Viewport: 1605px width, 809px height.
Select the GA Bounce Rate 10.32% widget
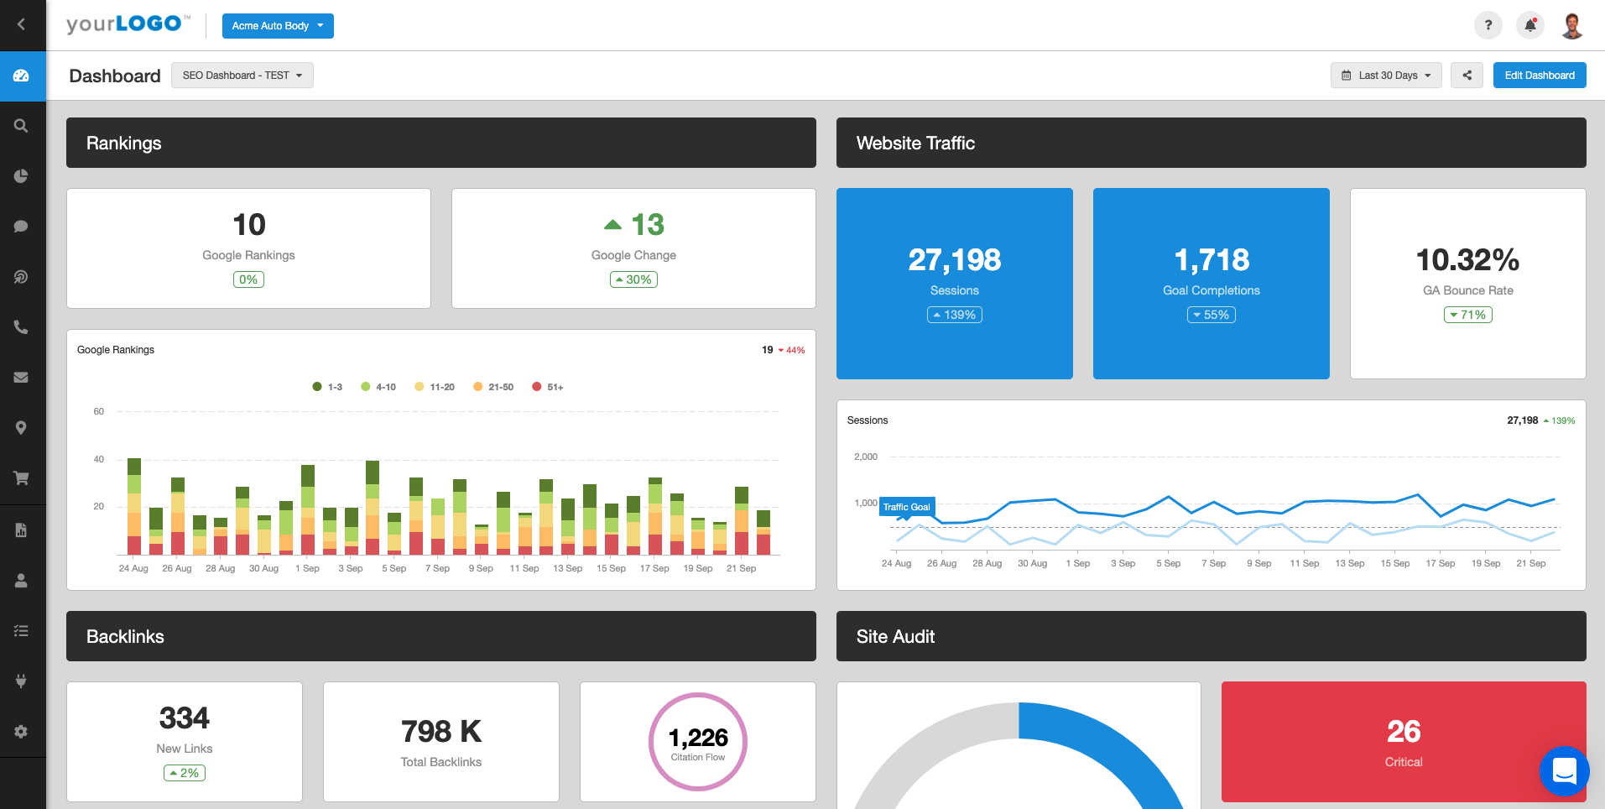[x=1468, y=284]
